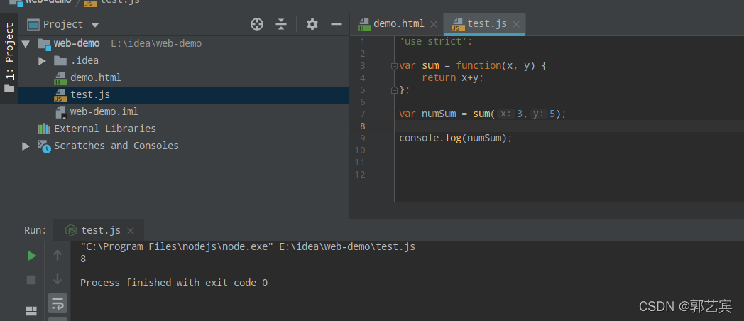Click the web-demo.iml file icon

tap(61, 112)
